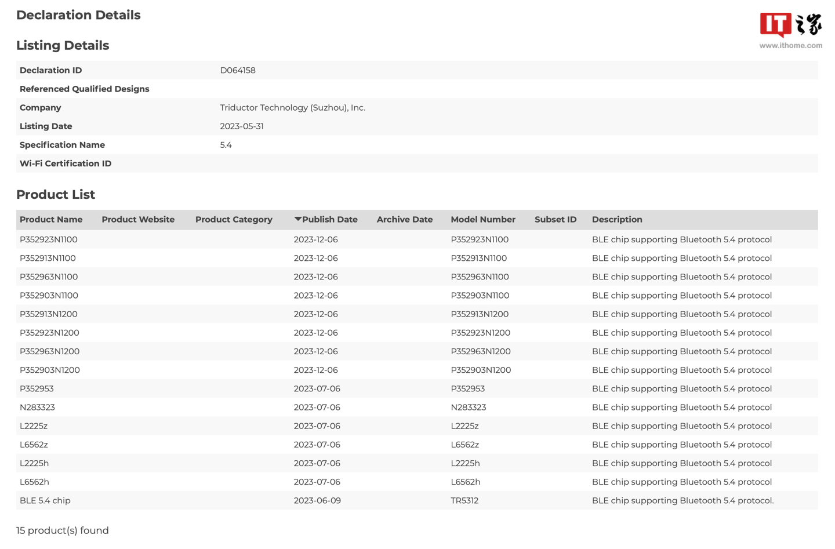
Task: Click the Product Website column header
Action: (138, 220)
